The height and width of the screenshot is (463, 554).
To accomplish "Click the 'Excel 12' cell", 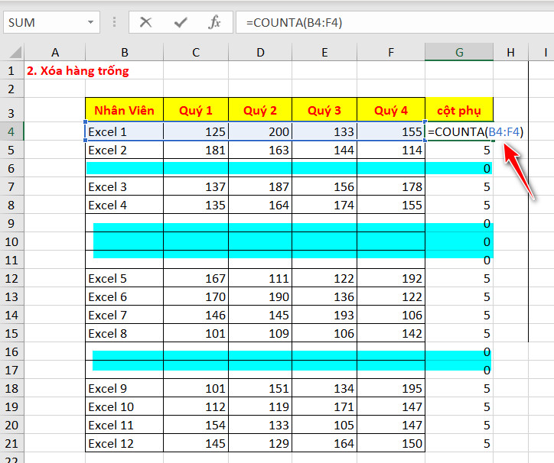I will click(x=125, y=444).
